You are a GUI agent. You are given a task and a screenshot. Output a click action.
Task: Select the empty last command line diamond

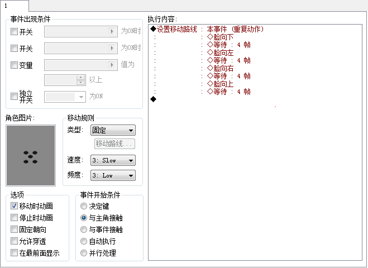(153, 99)
